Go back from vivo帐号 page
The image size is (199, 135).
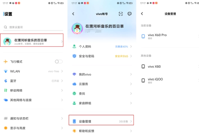[x=73, y=14]
